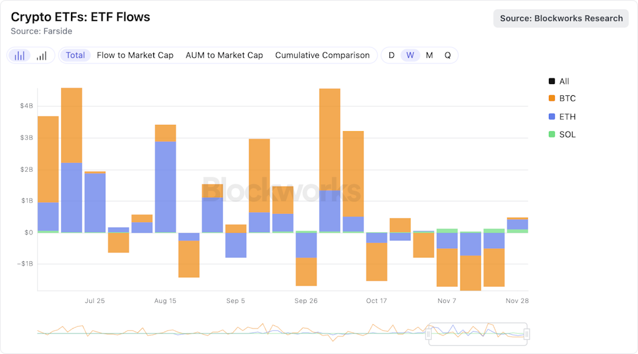This screenshot has width=638, height=354.
Task: Show the Cumulative Comparison view
Action: click(x=322, y=55)
